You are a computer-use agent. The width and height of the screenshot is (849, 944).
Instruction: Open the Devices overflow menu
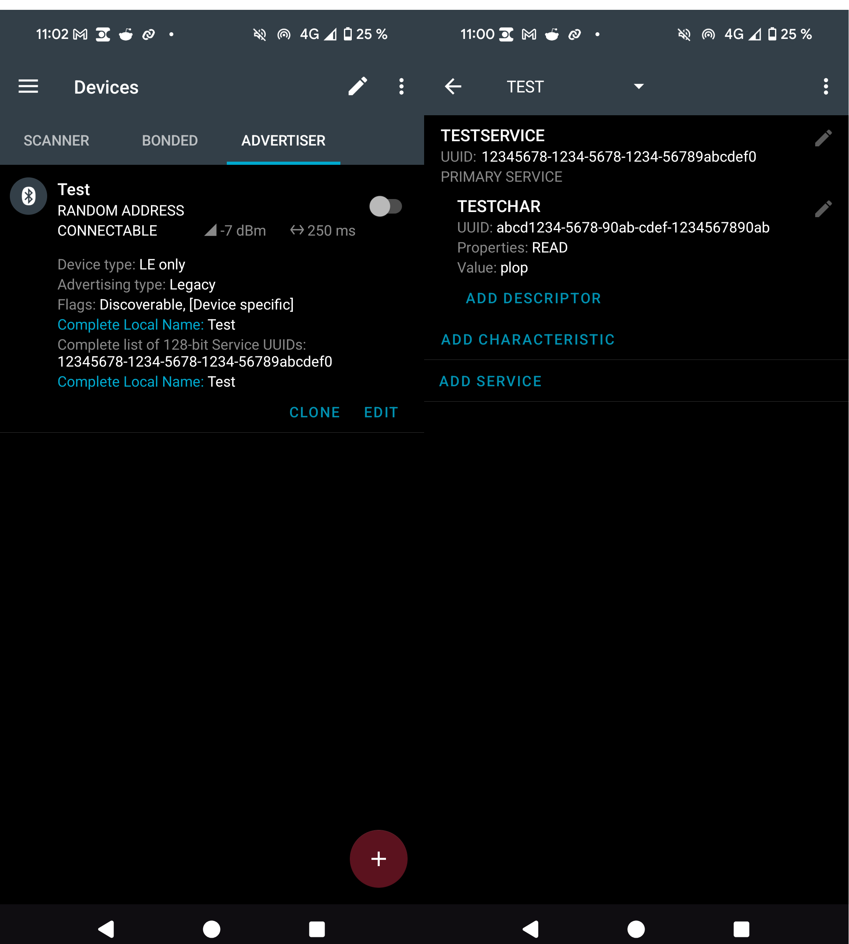pos(401,87)
